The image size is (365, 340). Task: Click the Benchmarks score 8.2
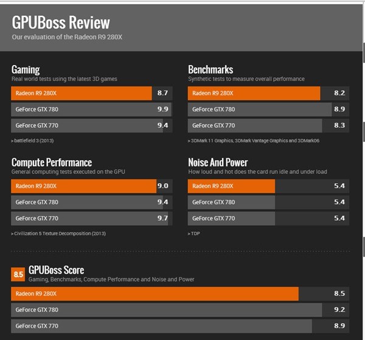pos(339,93)
